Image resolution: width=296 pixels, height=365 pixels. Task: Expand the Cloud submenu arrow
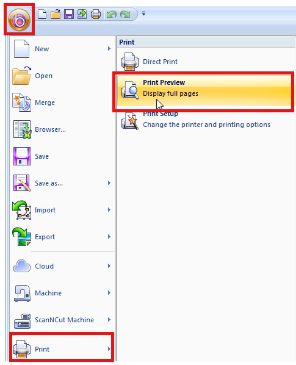109,266
